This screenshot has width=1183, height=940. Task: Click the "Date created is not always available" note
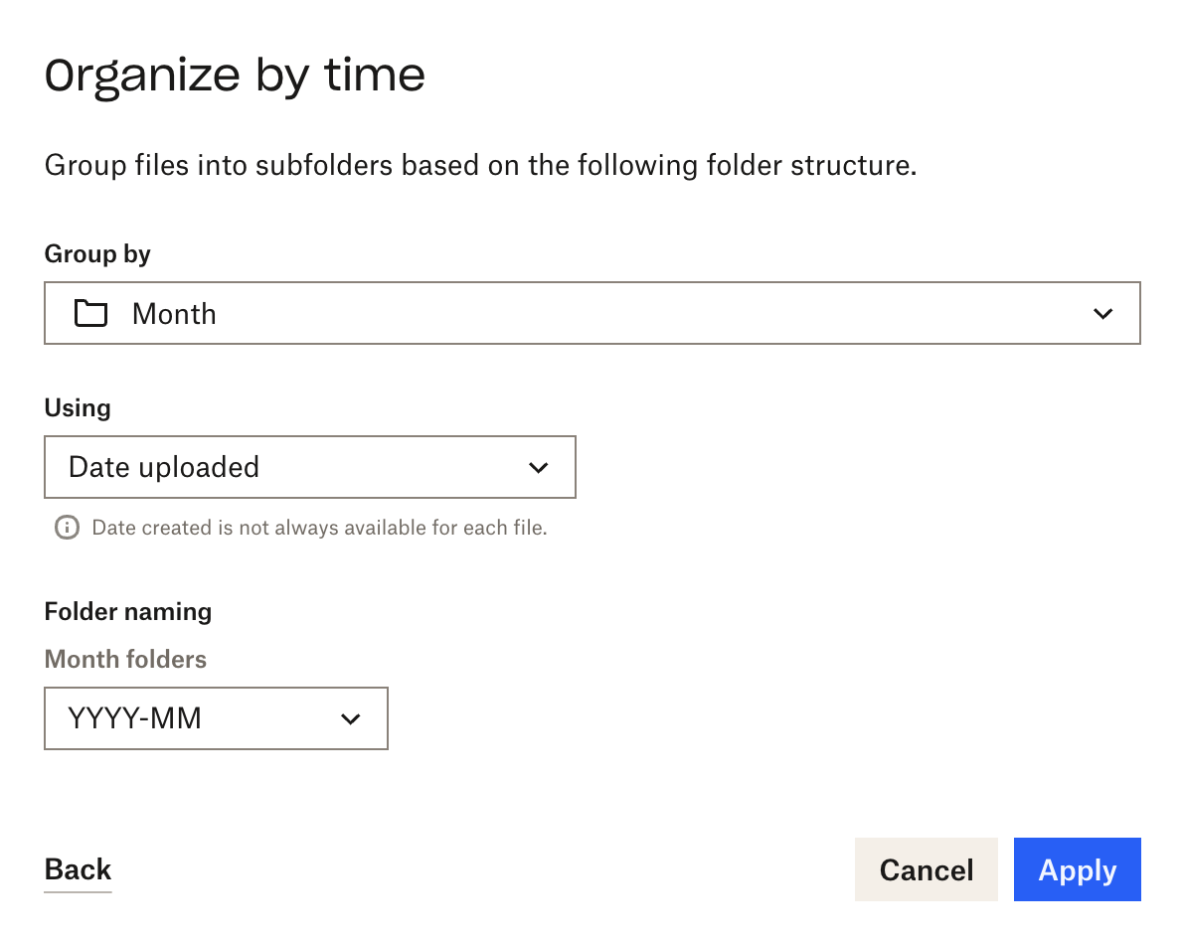coord(319,528)
